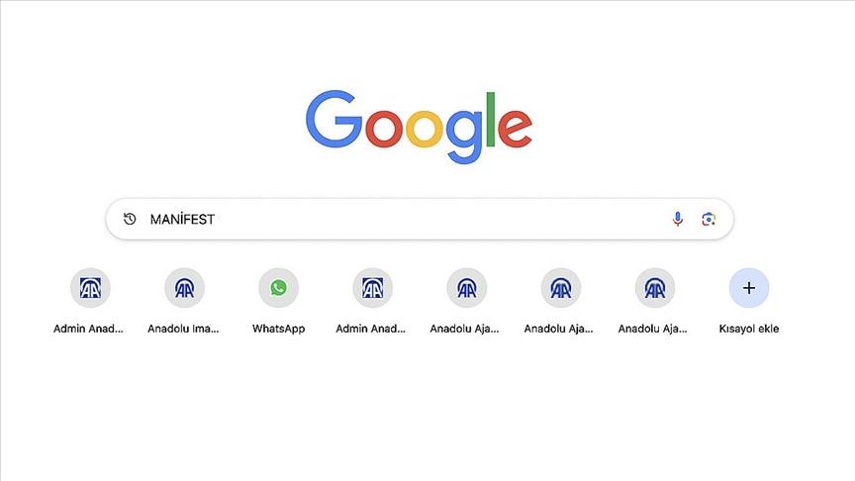This screenshot has width=855, height=481.
Task: Click the voice search microphone icon
Action: [x=677, y=220]
